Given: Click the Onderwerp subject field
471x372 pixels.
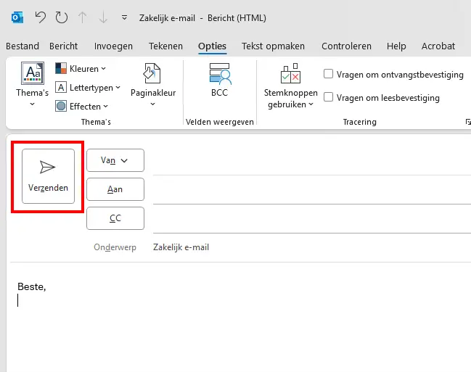Looking at the screenshot, I should (312, 247).
